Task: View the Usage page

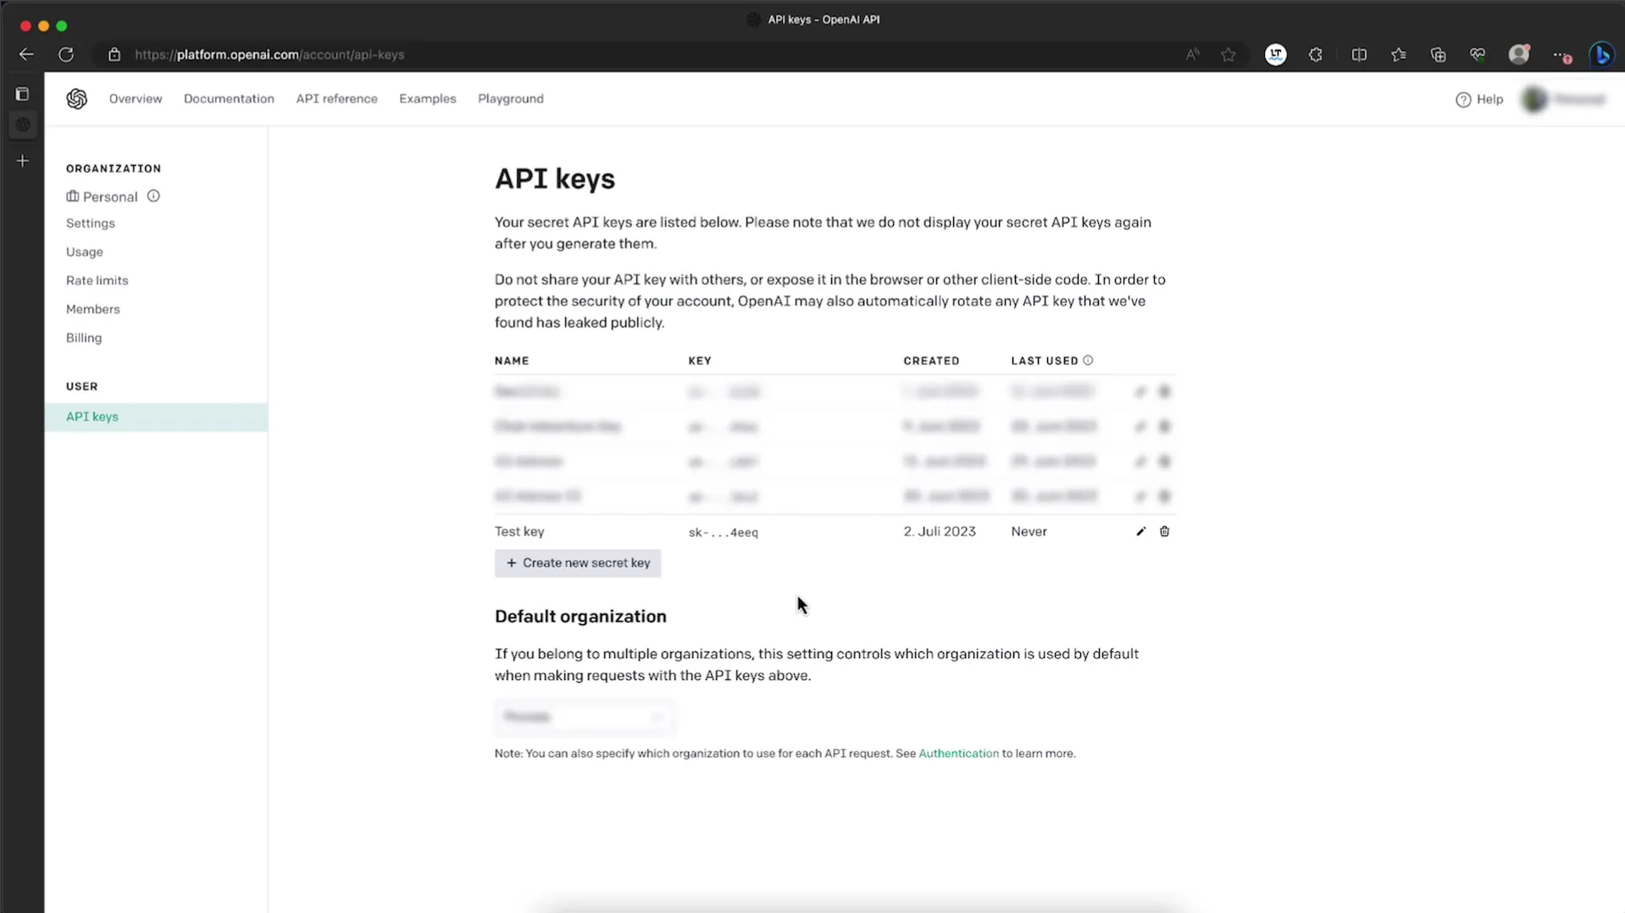Action: coord(85,252)
